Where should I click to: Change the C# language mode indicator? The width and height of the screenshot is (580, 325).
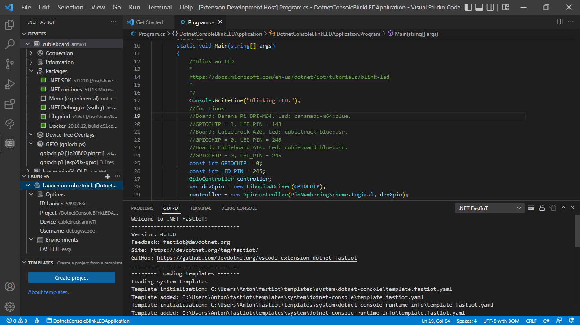click(547, 321)
